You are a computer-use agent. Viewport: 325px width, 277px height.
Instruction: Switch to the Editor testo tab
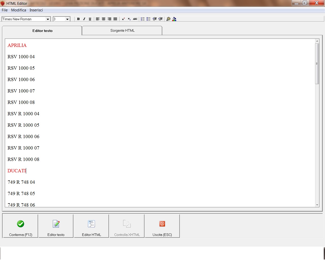click(x=42, y=31)
